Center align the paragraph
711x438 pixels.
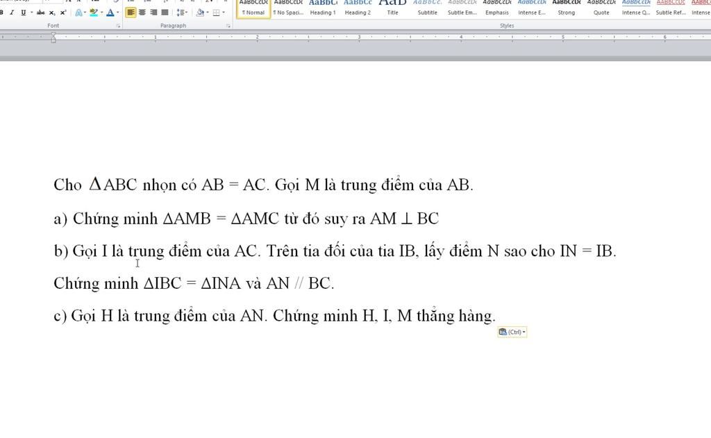click(142, 12)
